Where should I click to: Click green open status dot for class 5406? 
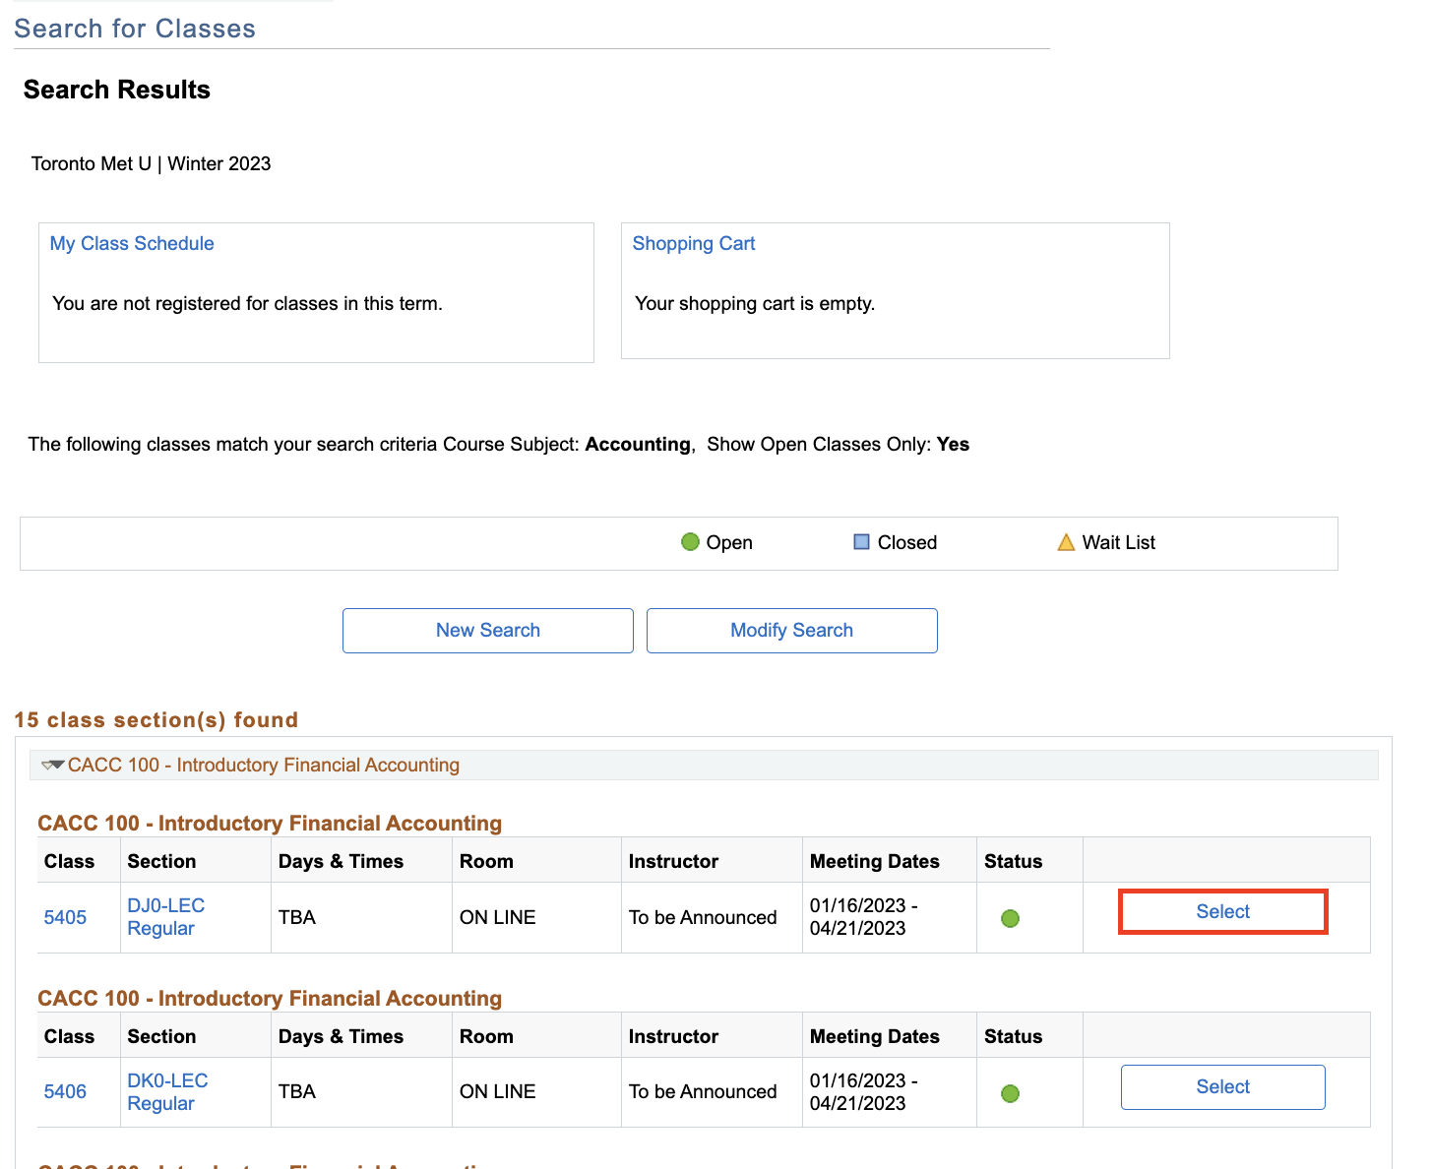tap(1010, 1093)
